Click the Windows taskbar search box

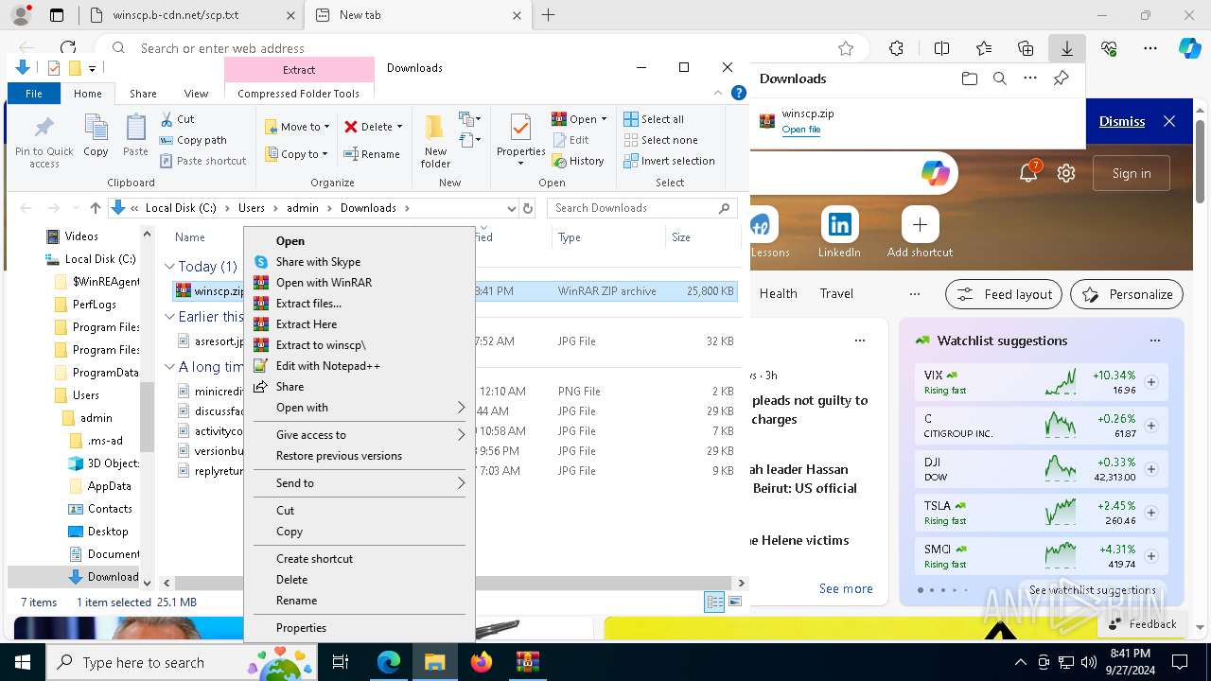click(180, 662)
